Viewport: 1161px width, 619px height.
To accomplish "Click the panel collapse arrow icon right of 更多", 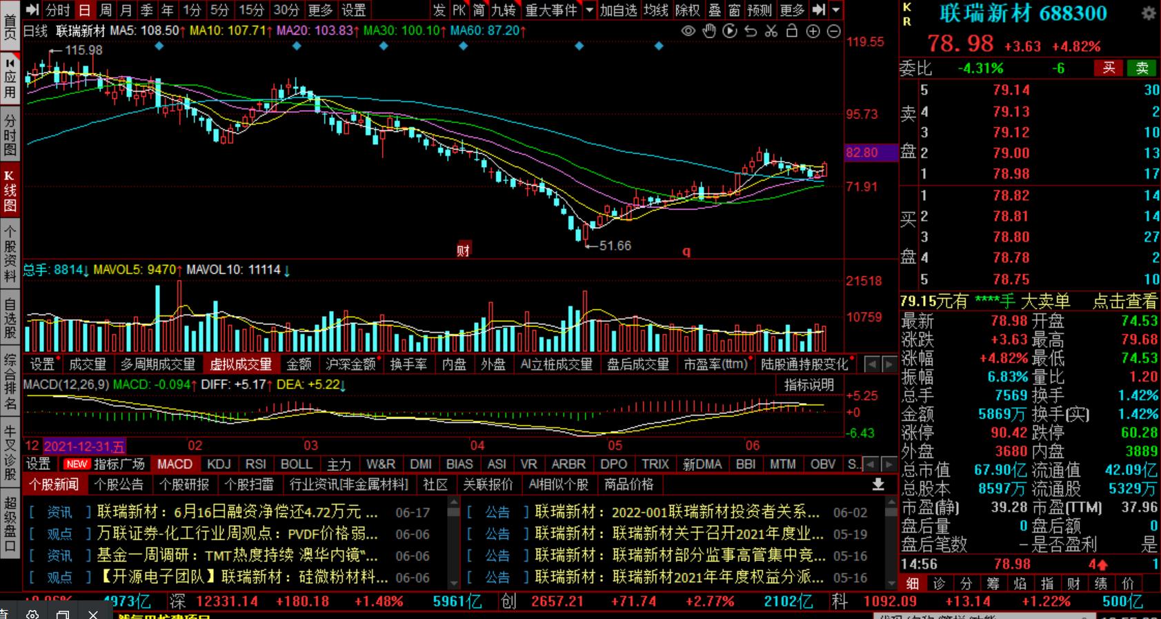I will [x=819, y=10].
